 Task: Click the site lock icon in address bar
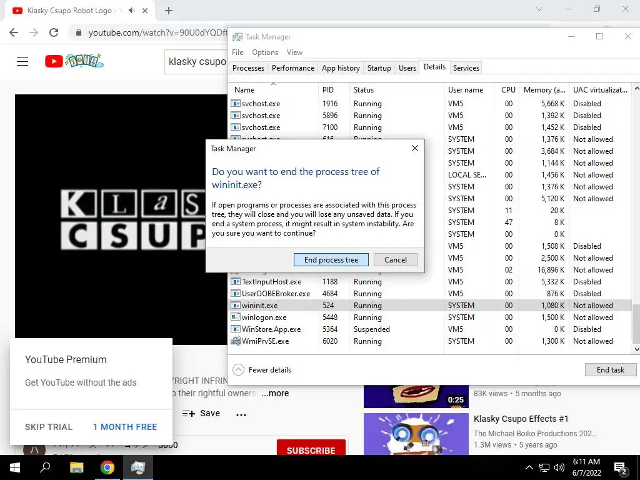pyautogui.click(x=79, y=32)
